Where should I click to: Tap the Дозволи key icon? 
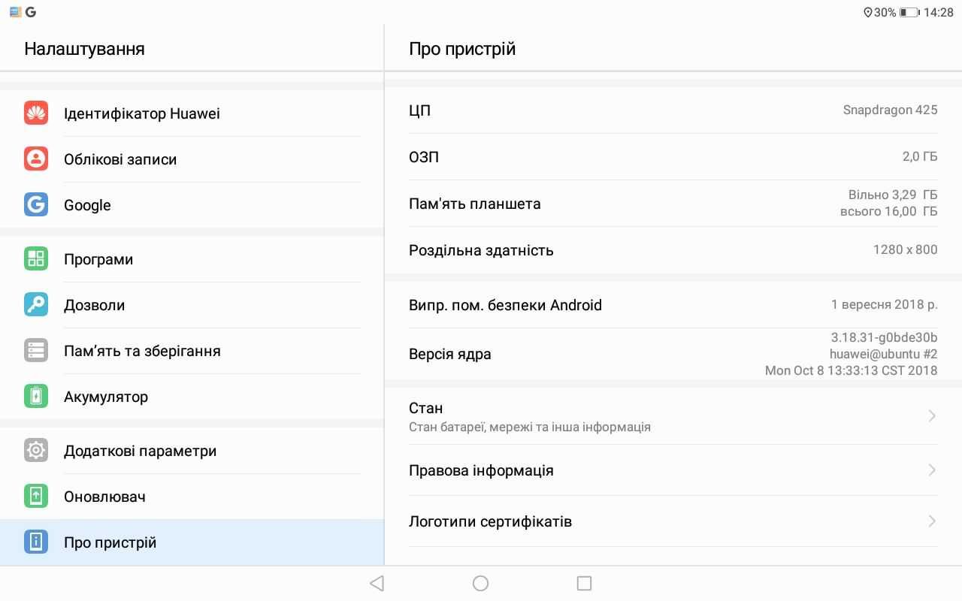36,305
